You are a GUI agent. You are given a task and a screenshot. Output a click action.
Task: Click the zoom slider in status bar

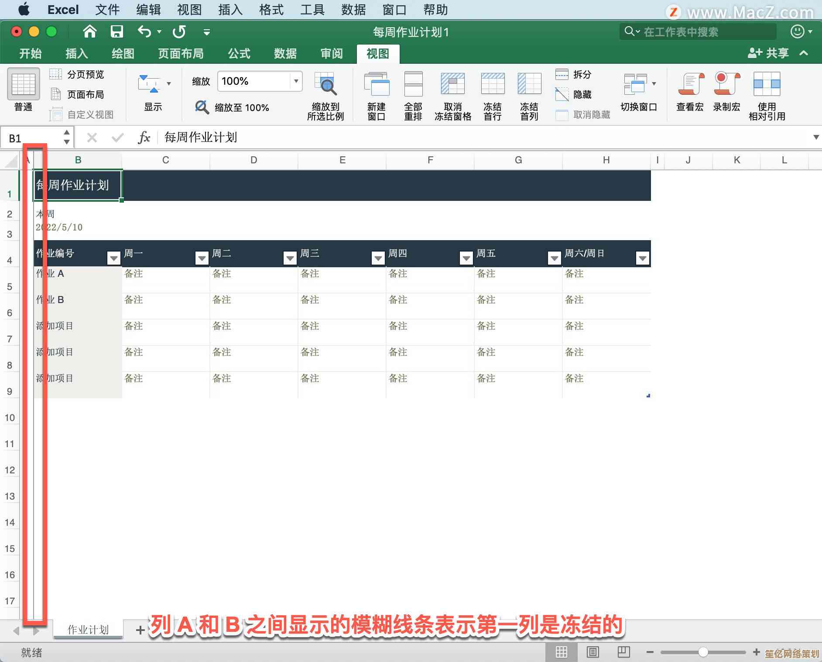(702, 652)
